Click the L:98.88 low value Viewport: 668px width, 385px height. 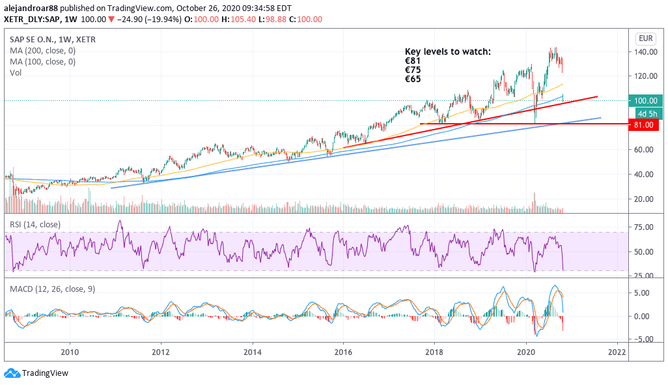click(272, 19)
